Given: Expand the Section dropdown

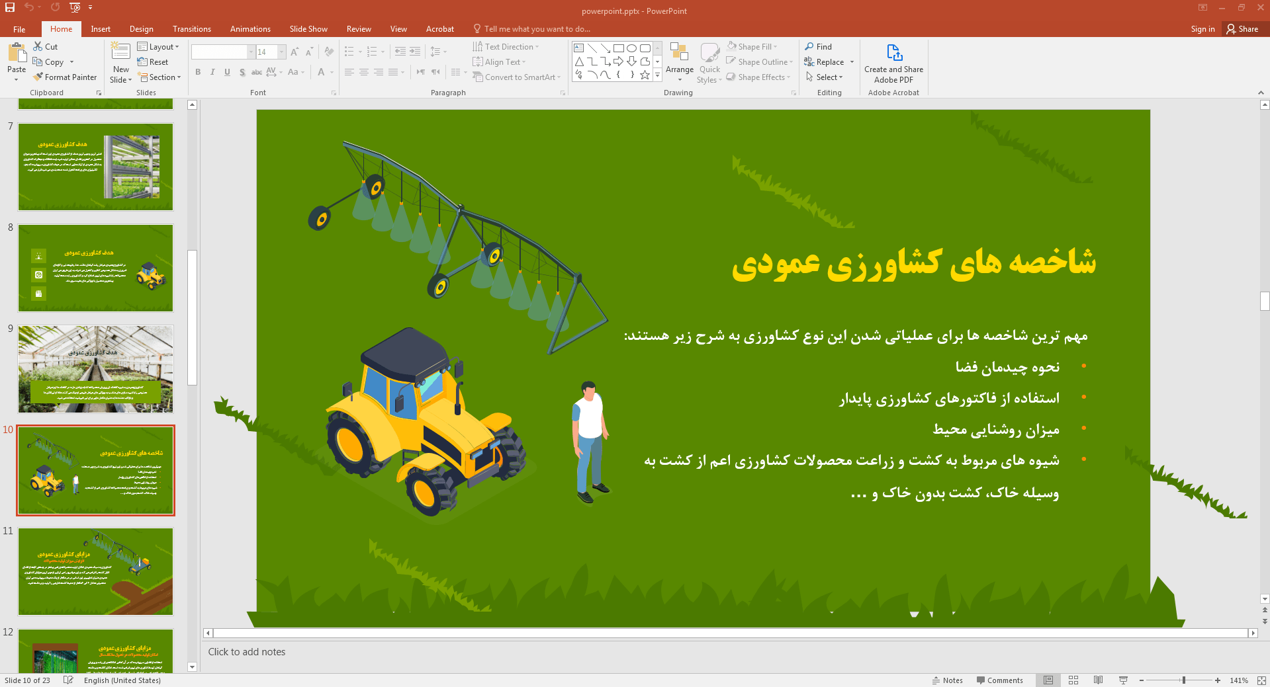Looking at the screenshot, I should [159, 77].
